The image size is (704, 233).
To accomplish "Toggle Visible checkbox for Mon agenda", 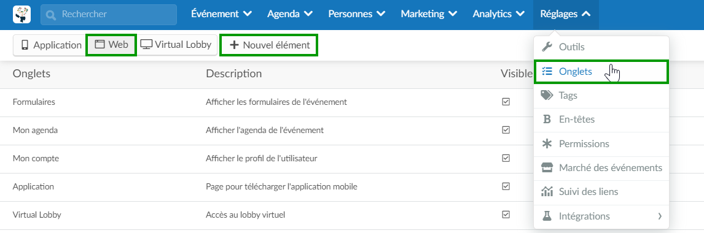I will click(x=506, y=130).
